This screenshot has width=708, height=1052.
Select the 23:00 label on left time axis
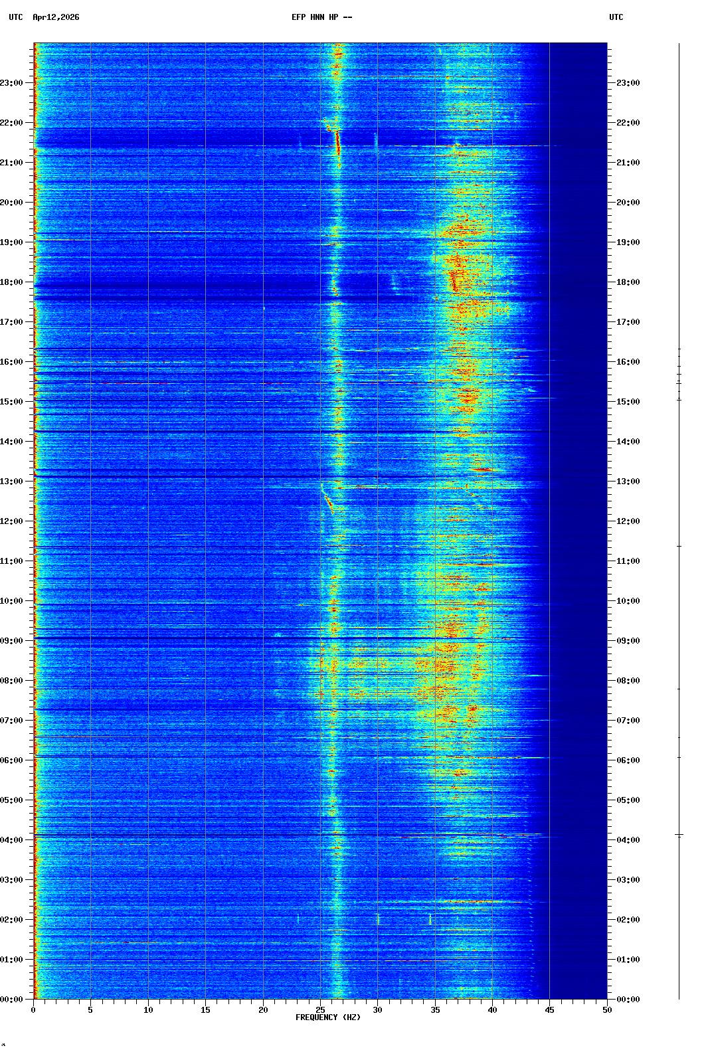point(12,83)
